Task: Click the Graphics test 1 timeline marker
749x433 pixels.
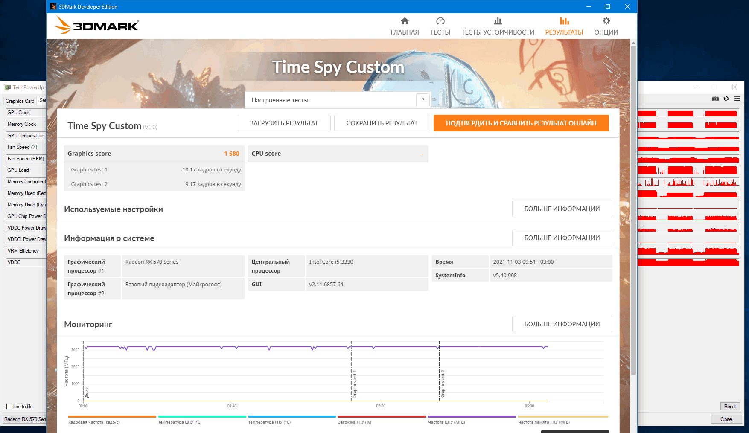Action: tap(354, 384)
